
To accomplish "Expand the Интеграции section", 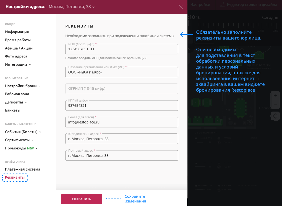I will (x=16, y=64).
